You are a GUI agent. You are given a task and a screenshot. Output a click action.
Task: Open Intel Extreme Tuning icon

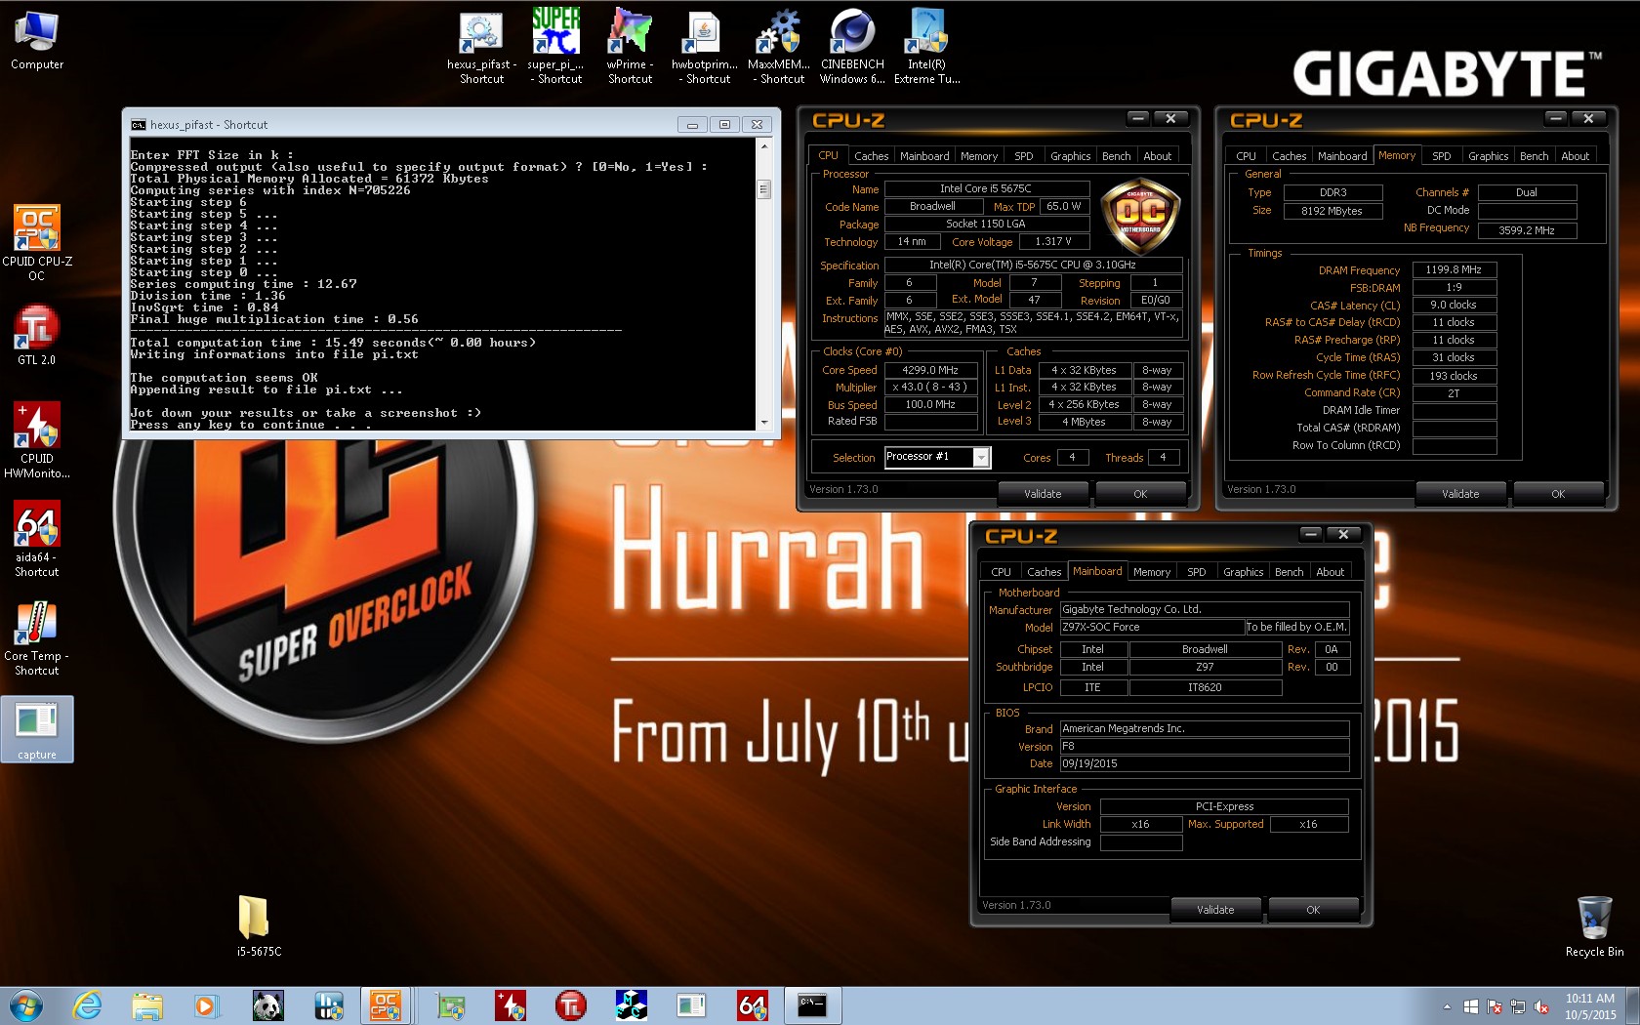coord(926,47)
